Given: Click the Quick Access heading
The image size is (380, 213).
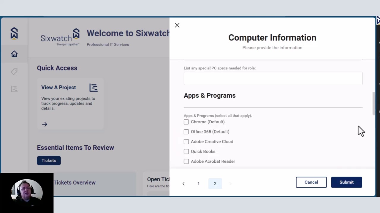Looking at the screenshot, I should click(57, 68).
